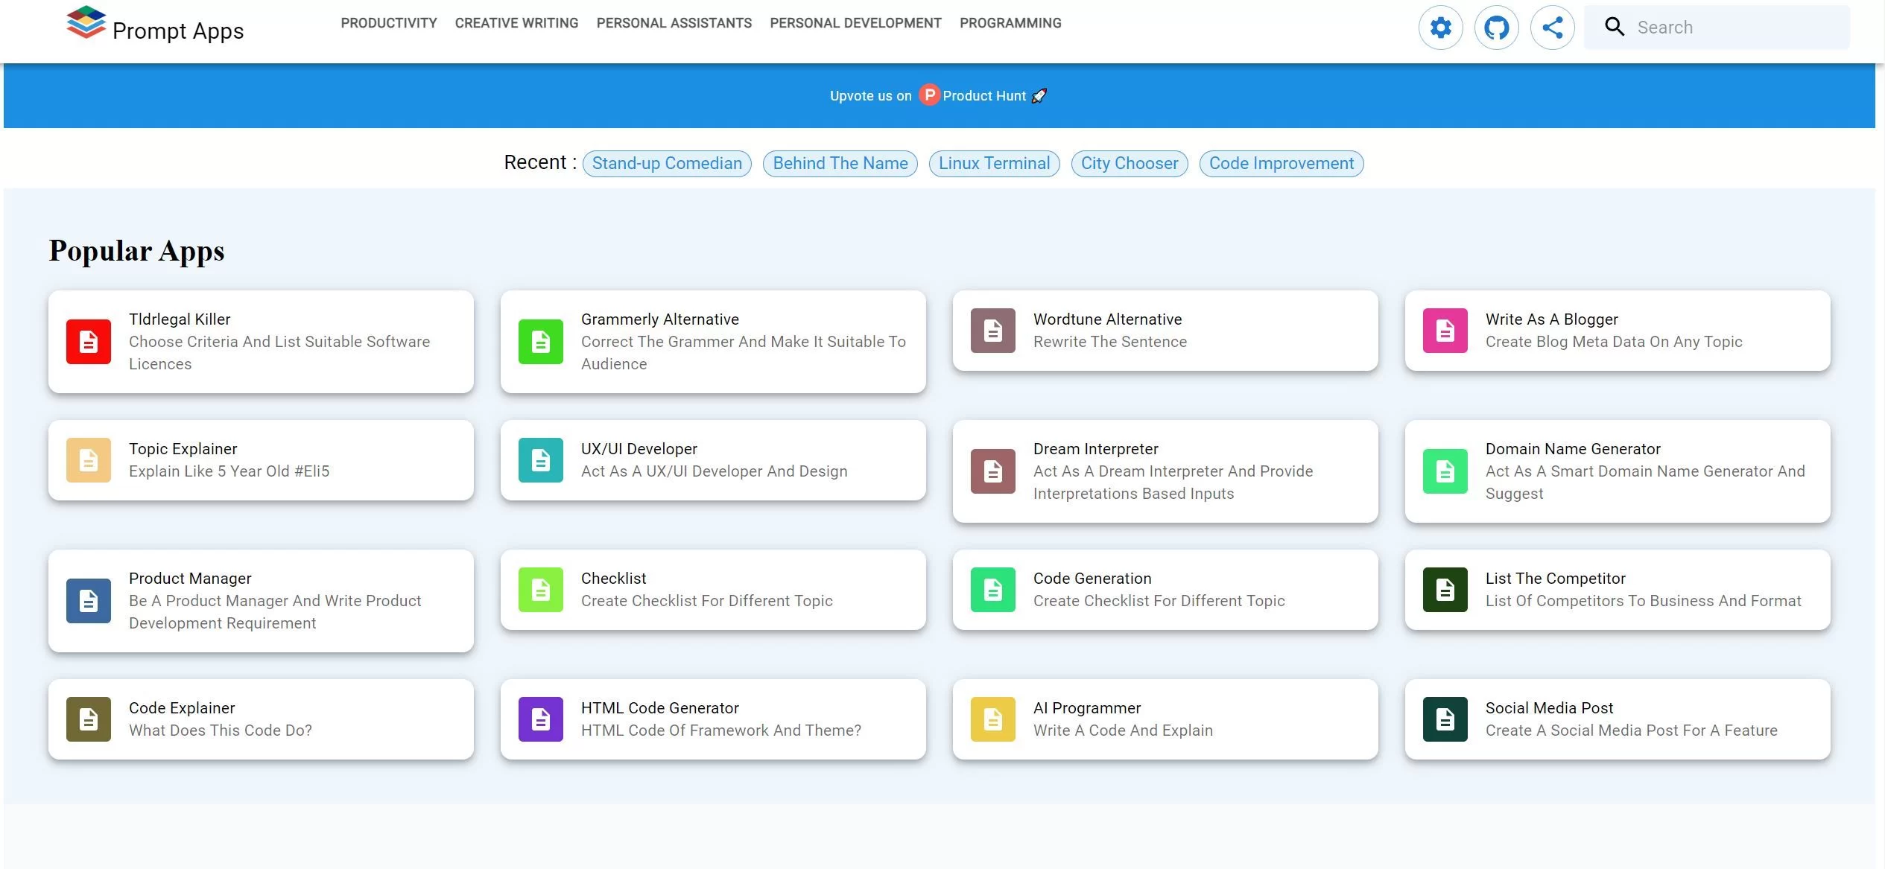
Task: Select the PROGRAMMING menu item
Action: pos(1011,23)
